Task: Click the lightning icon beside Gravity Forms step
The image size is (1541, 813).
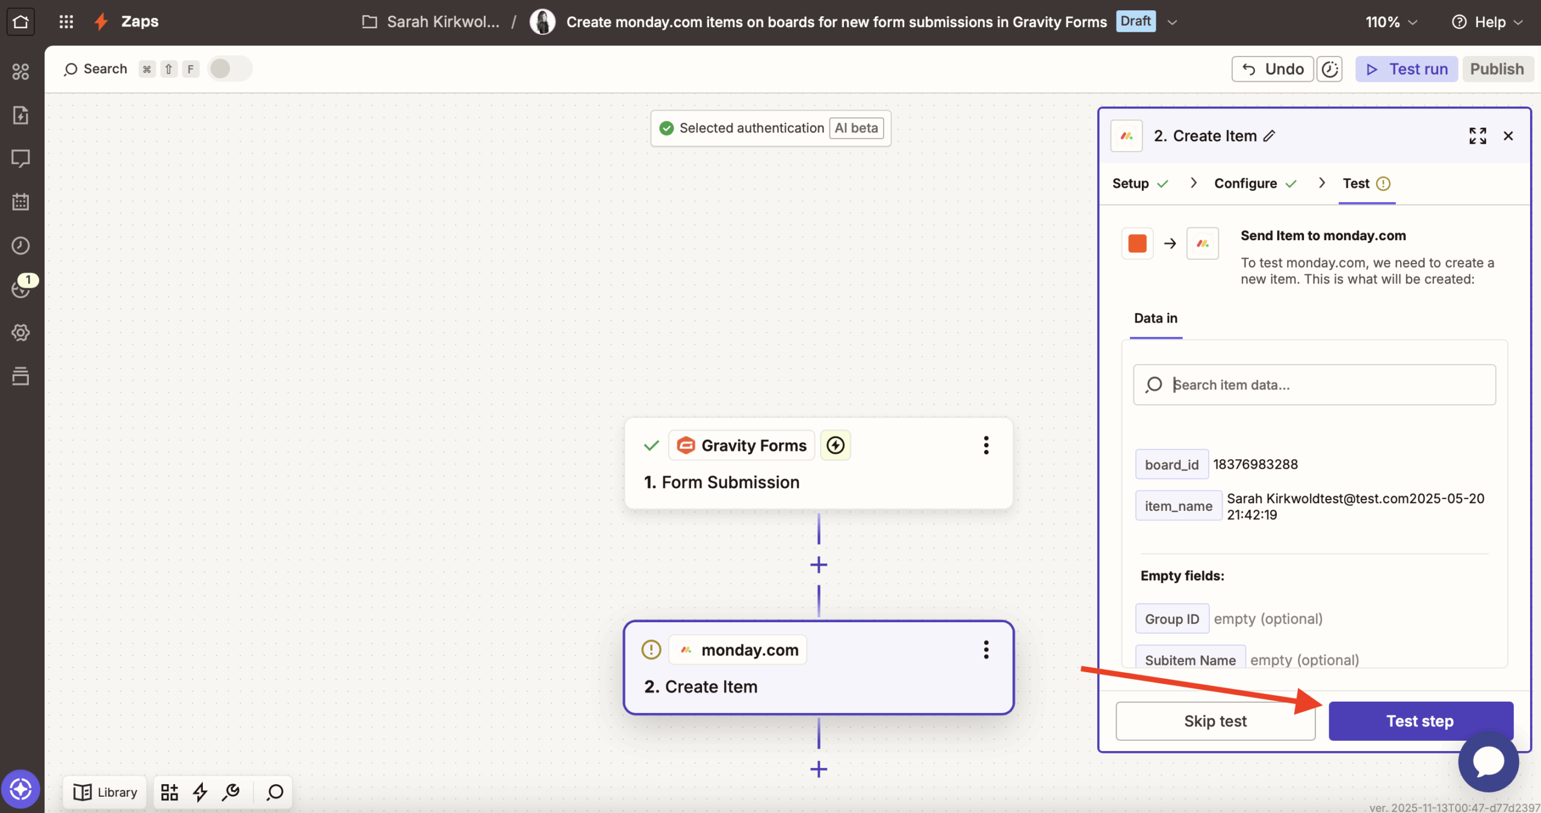Action: 836,445
